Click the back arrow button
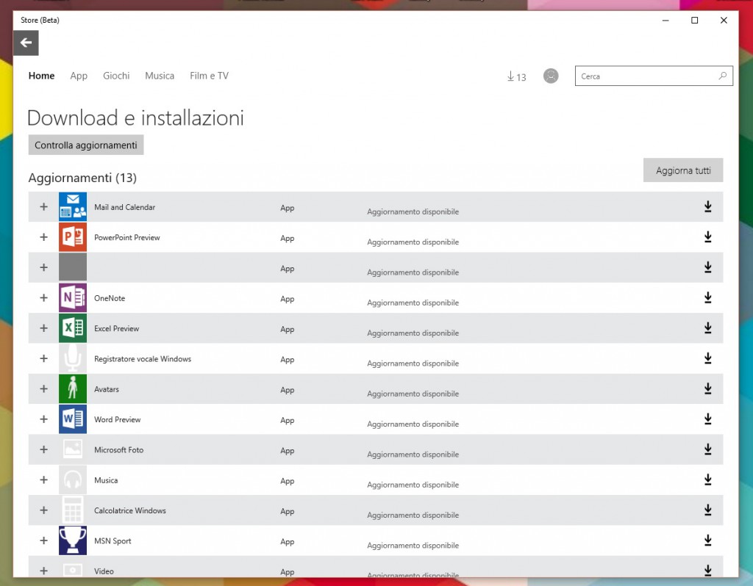The width and height of the screenshot is (753, 586). tap(26, 43)
